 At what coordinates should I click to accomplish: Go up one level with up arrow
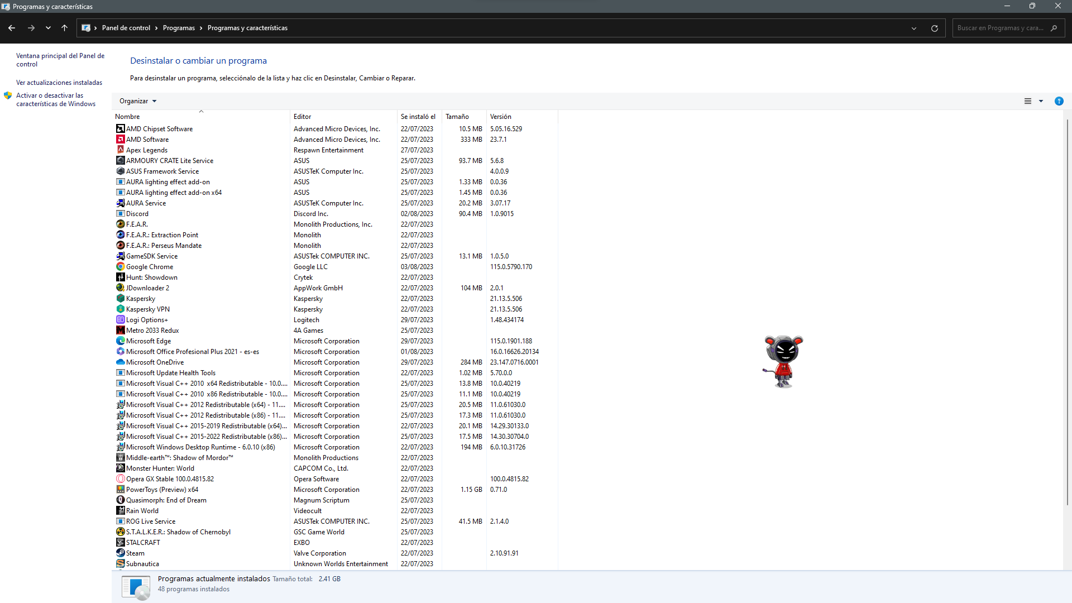point(65,28)
